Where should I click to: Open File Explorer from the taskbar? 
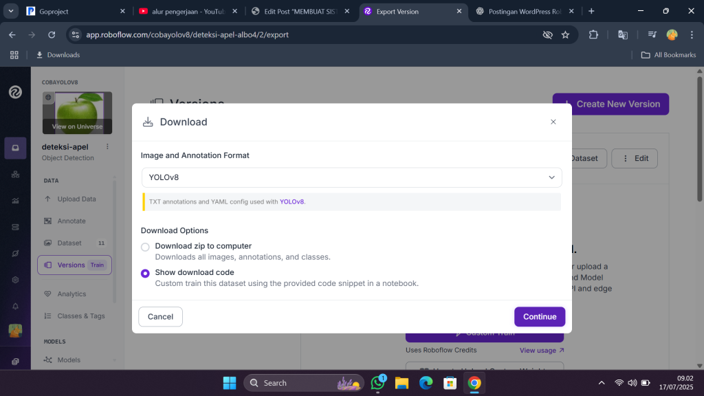click(x=401, y=383)
